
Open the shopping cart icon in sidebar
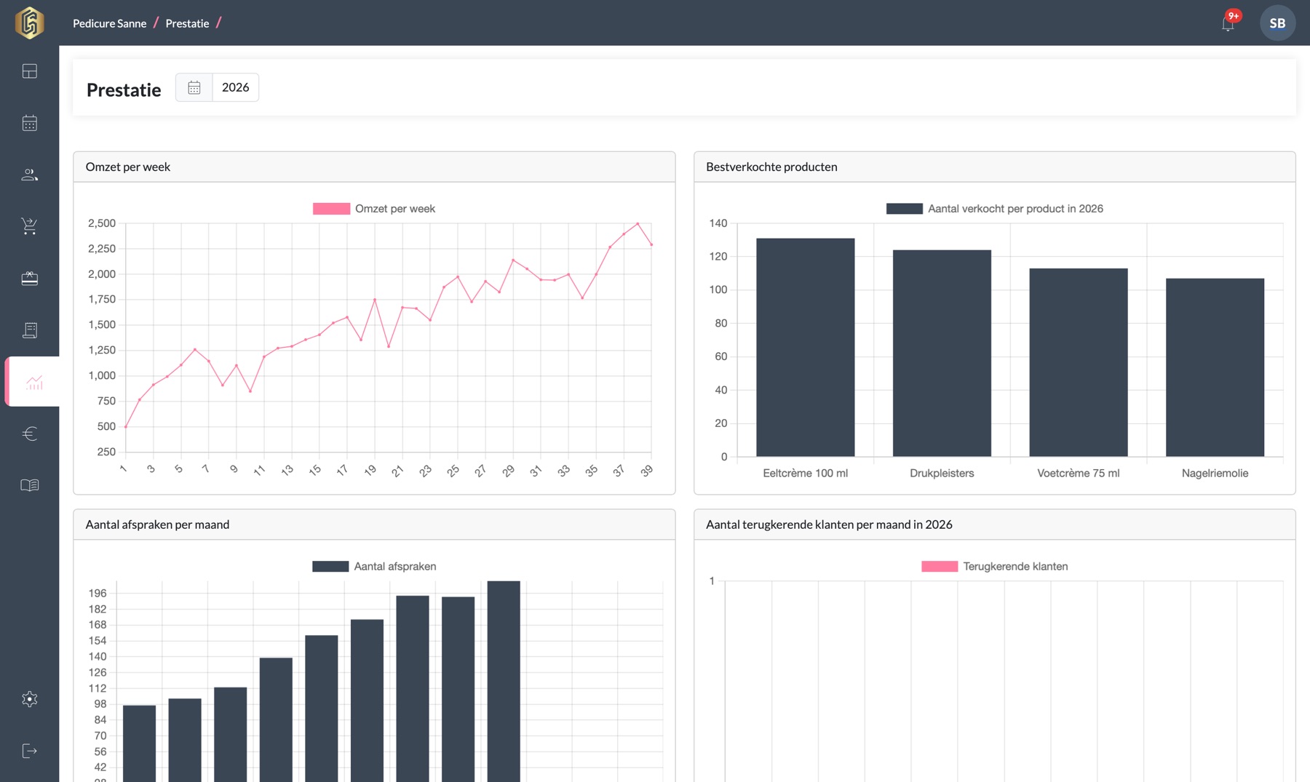[x=30, y=226]
